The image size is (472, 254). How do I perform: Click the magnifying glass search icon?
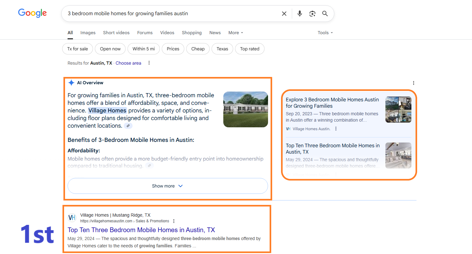coord(325,14)
